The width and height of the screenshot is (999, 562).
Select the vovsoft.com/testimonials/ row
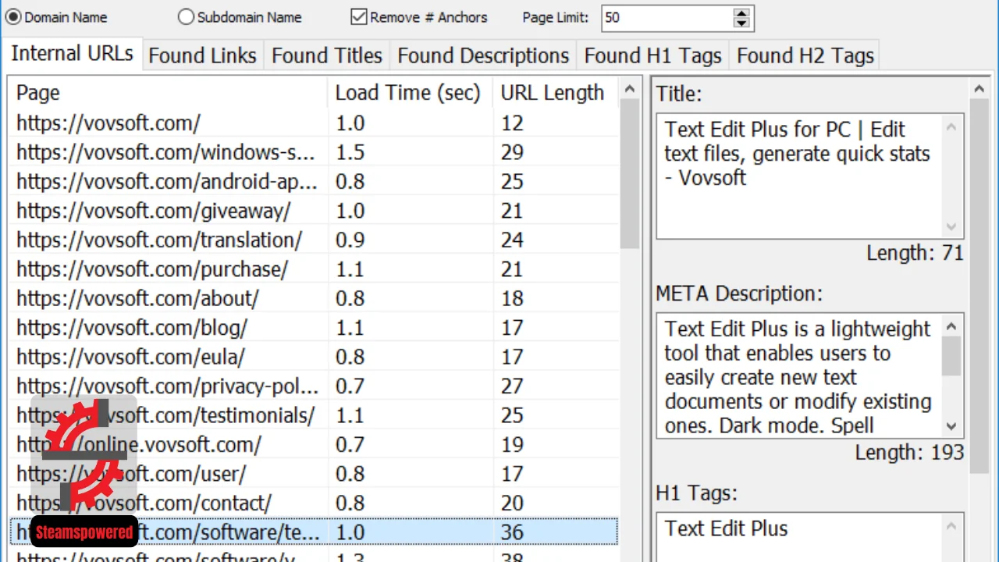pos(314,415)
